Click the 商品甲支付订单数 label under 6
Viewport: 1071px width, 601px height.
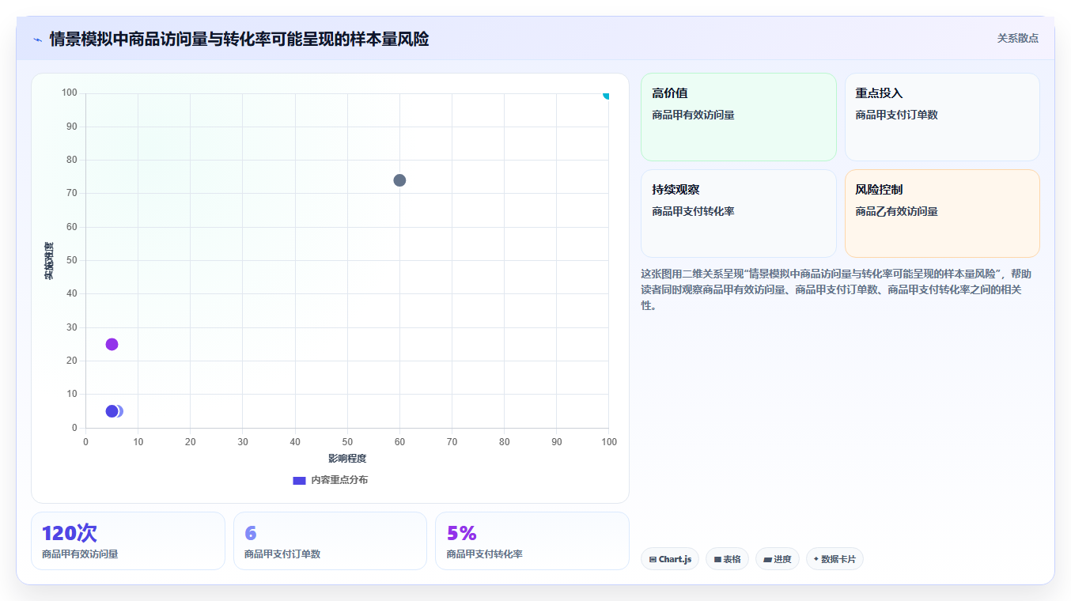pos(282,554)
